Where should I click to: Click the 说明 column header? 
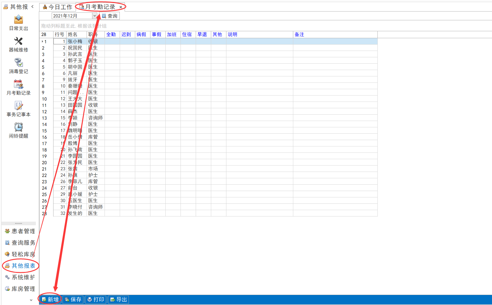[x=260, y=35]
